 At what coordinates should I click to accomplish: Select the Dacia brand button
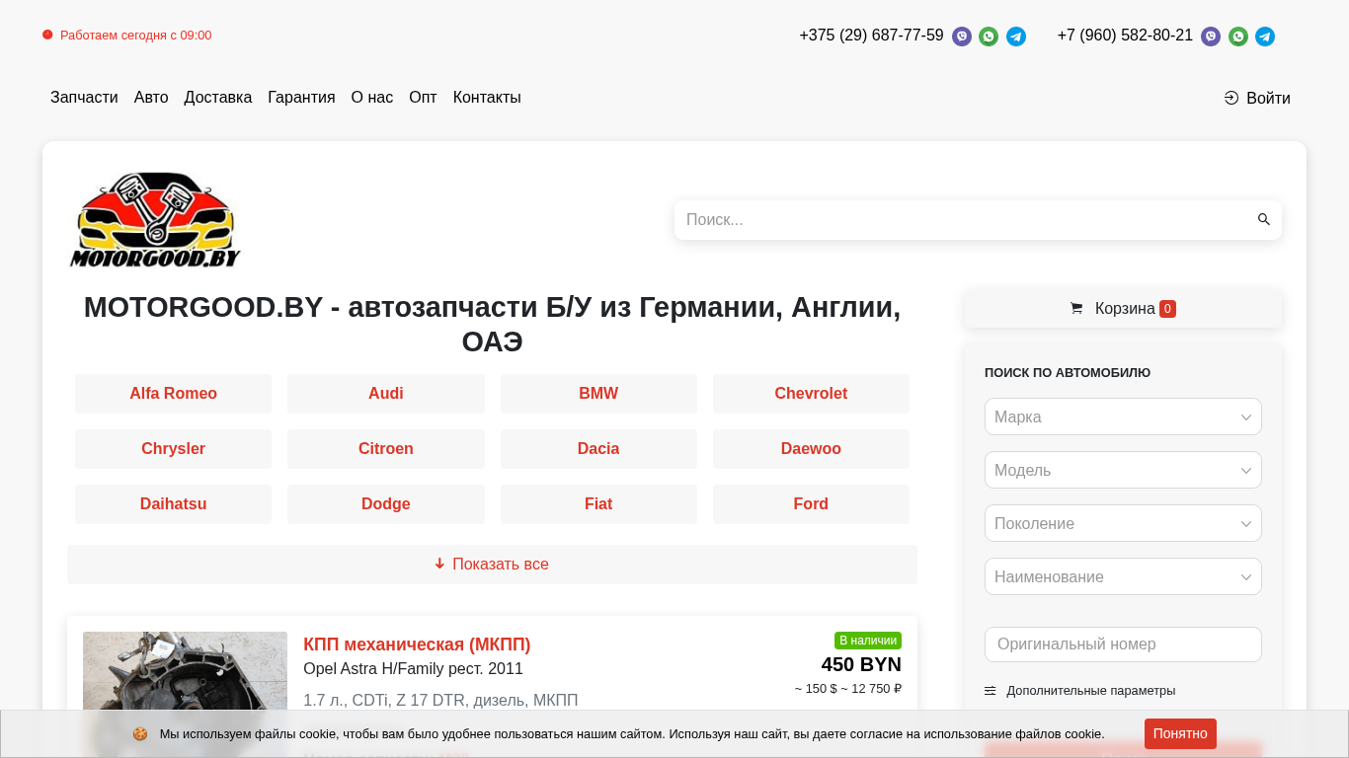tap(598, 449)
